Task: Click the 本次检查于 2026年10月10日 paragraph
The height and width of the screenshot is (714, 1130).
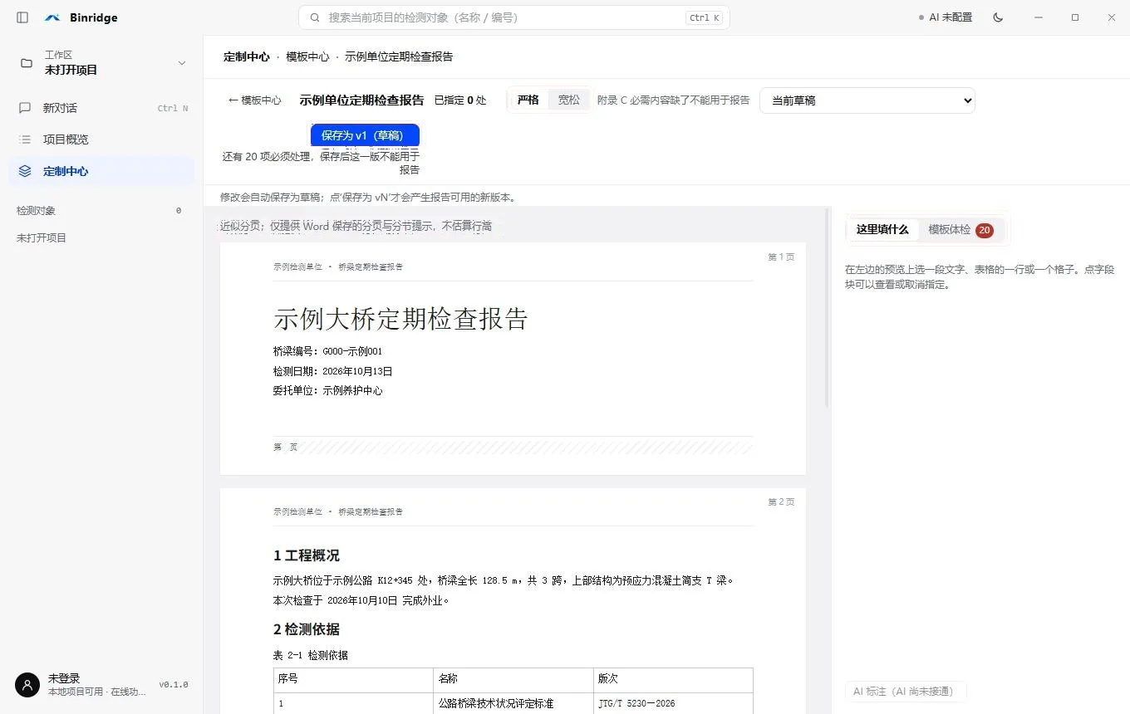Action: coord(361,600)
